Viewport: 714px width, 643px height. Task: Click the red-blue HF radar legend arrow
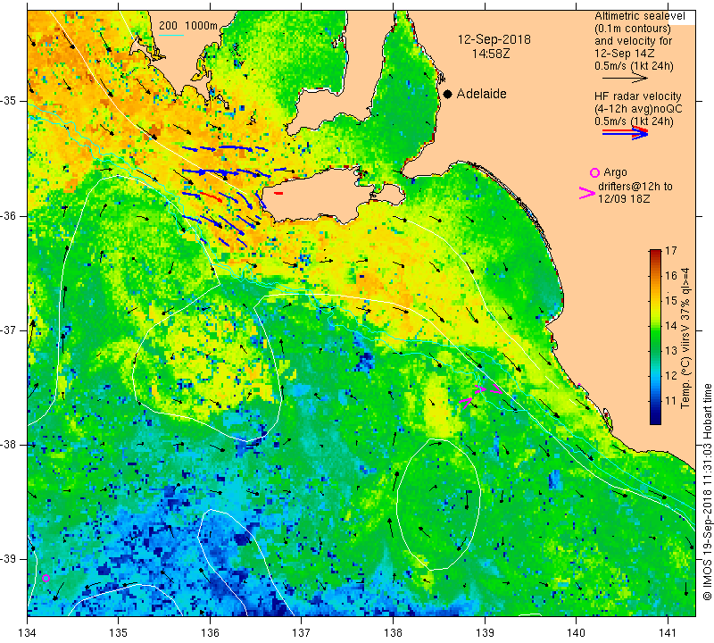[625, 133]
